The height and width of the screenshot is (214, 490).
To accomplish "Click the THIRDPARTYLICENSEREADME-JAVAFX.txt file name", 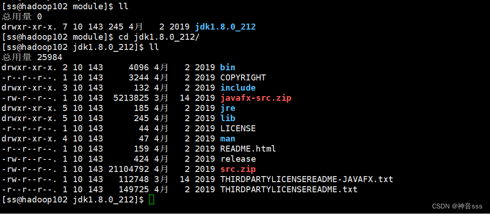I will pyautogui.click(x=306, y=179).
